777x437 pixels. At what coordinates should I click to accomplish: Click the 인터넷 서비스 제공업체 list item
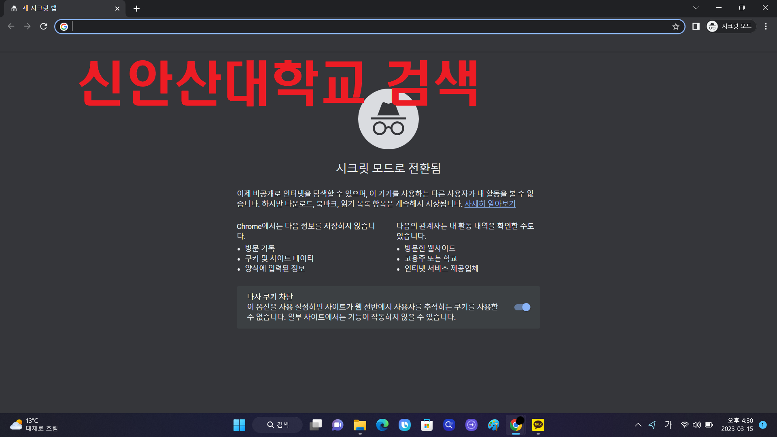coord(441,268)
